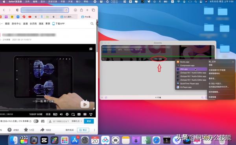Open Safari privacy shield report
The height and width of the screenshot is (145, 236).
click(17, 10)
